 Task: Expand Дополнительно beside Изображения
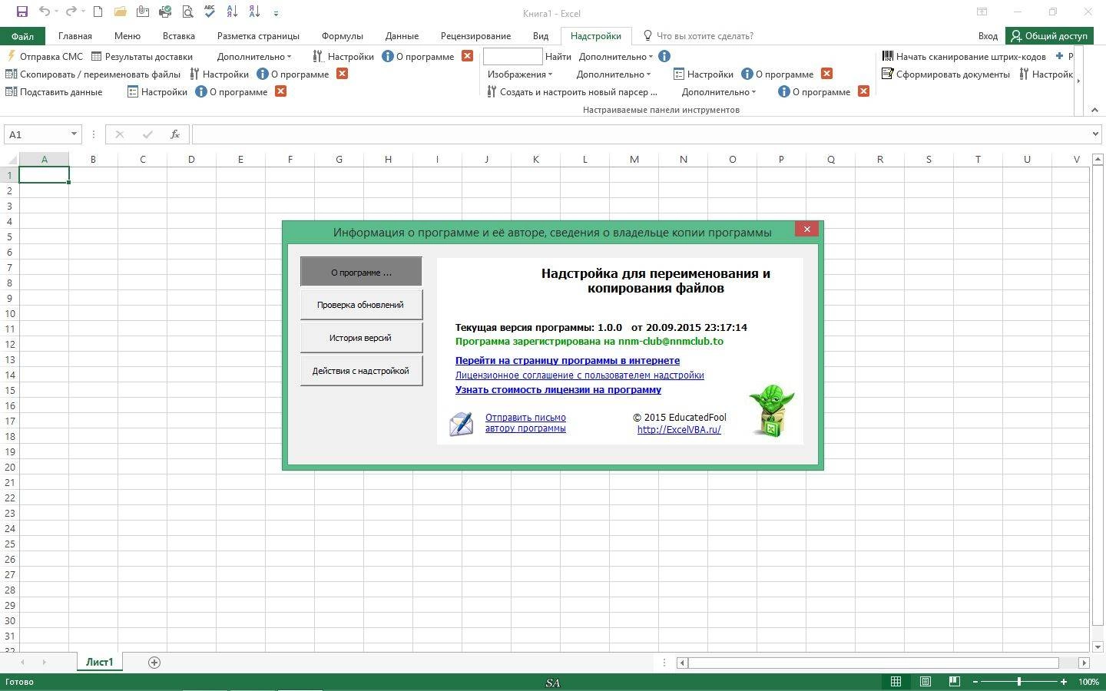[x=613, y=74]
